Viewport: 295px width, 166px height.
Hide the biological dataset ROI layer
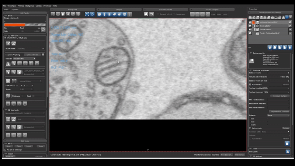tap(250, 22)
